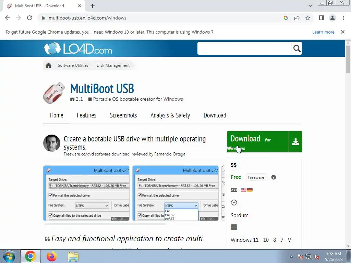
Task: Click the Windows logo icon in sidebar
Action: (234, 227)
